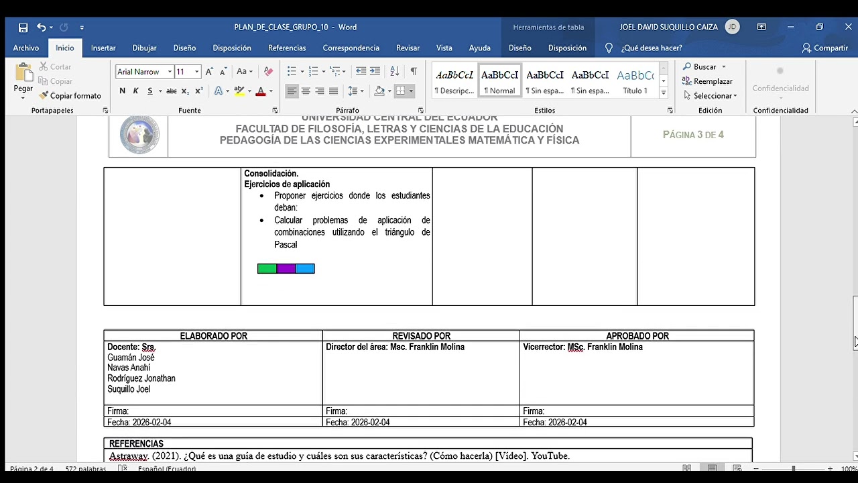Image resolution: width=858 pixels, height=483 pixels.
Task: Switch to the Insertar tab
Action: [x=103, y=48]
